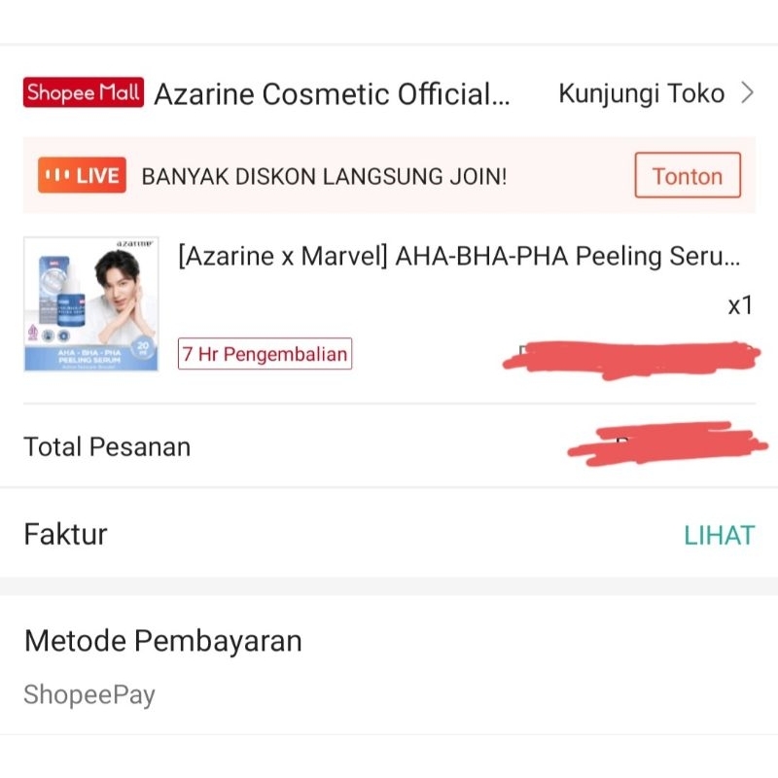Screen dimensions: 778x778
Task: Select the Faktur row label
Action: coord(65,534)
